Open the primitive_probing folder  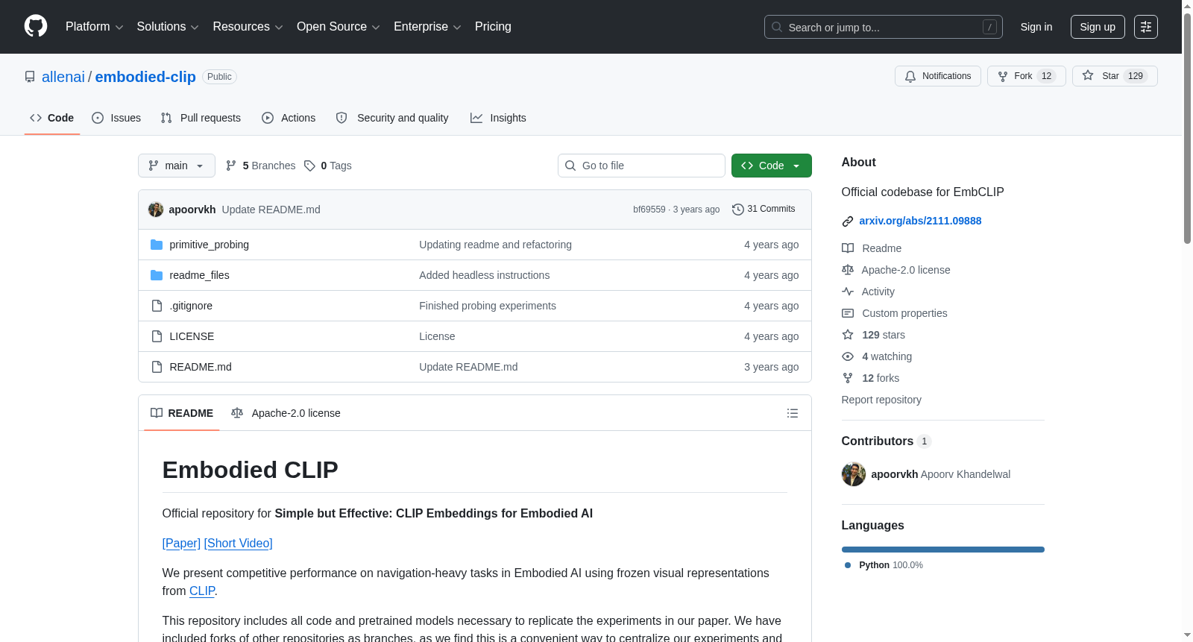coord(210,245)
